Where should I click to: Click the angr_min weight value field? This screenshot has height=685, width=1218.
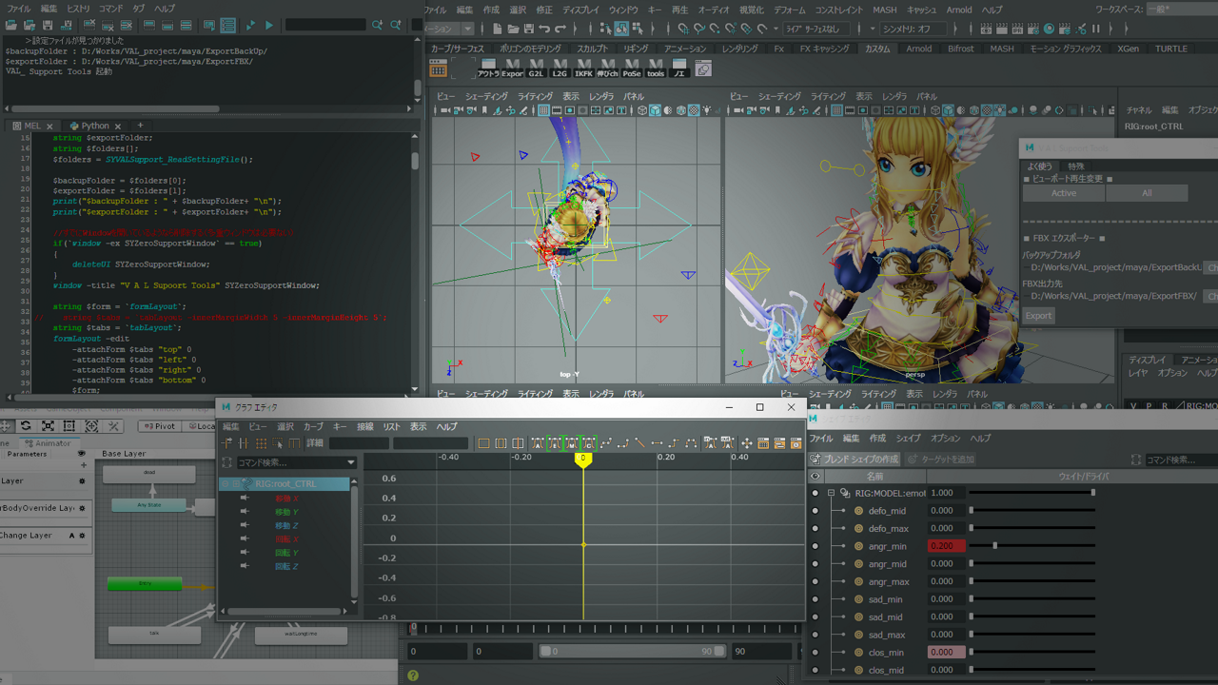pos(945,546)
